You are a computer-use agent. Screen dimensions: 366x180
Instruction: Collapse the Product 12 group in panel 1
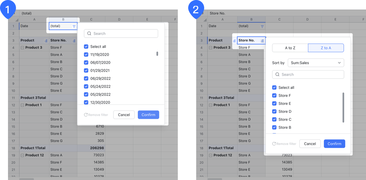pos(22,155)
